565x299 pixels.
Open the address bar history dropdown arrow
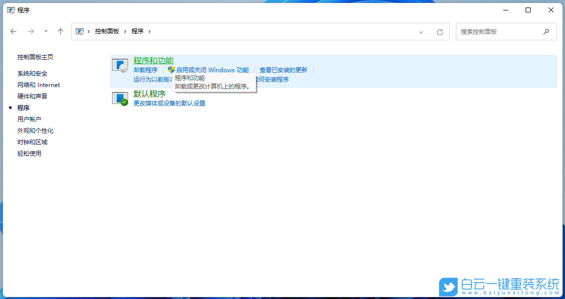click(x=421, y=31)
